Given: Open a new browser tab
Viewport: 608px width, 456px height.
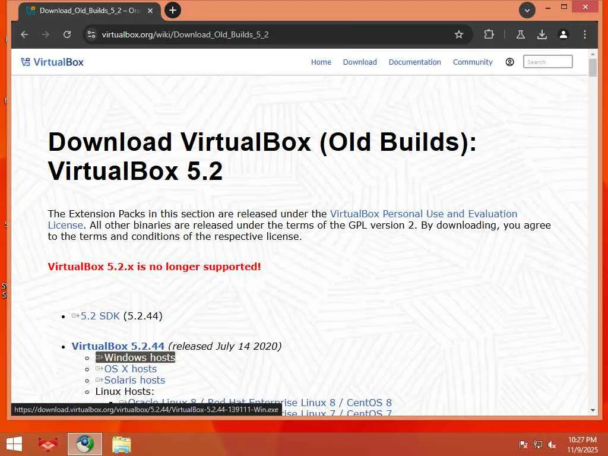Looking at the screenshot, I should coord(173,10).
